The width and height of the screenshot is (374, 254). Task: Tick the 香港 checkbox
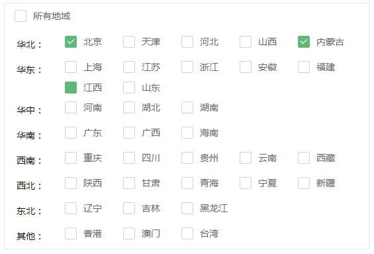click(x=71, y=233)
